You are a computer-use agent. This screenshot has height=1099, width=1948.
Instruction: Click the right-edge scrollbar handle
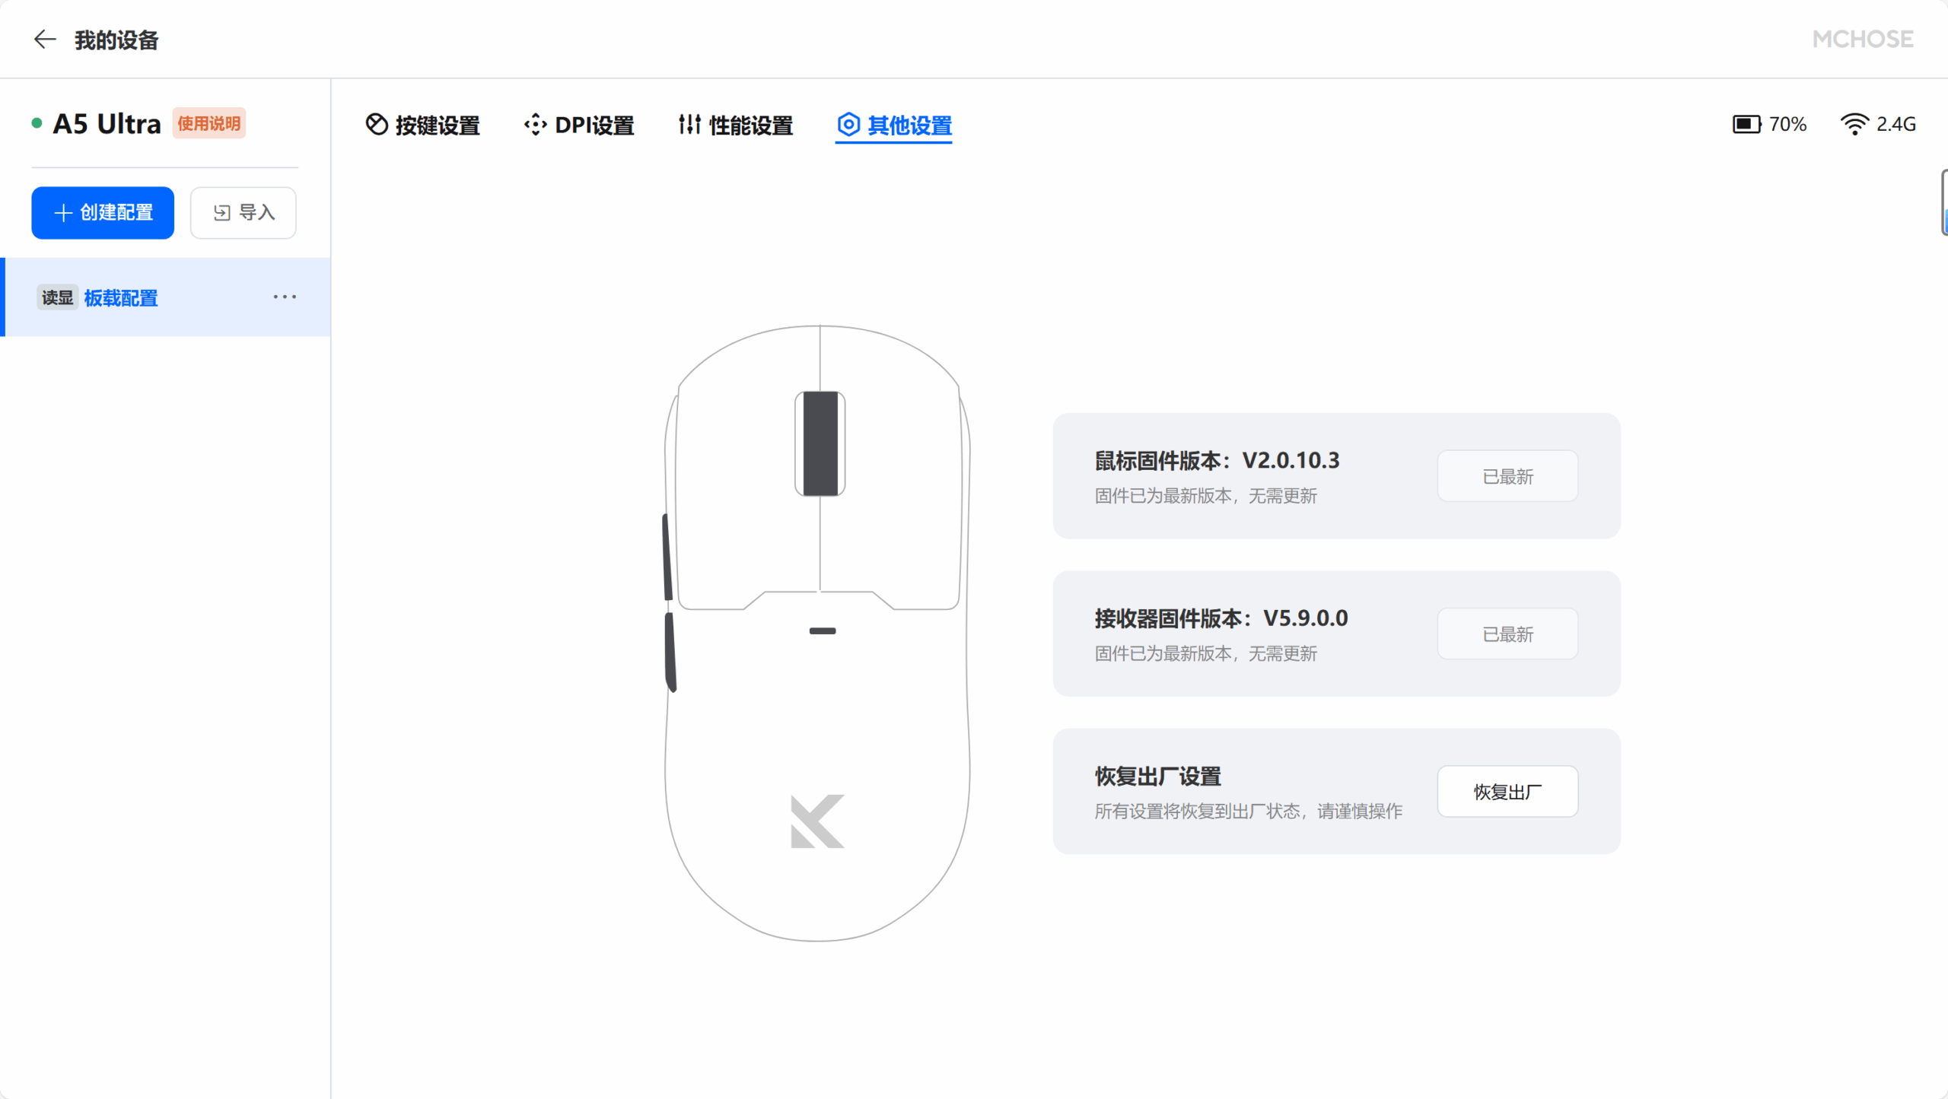pos(1944,202)
